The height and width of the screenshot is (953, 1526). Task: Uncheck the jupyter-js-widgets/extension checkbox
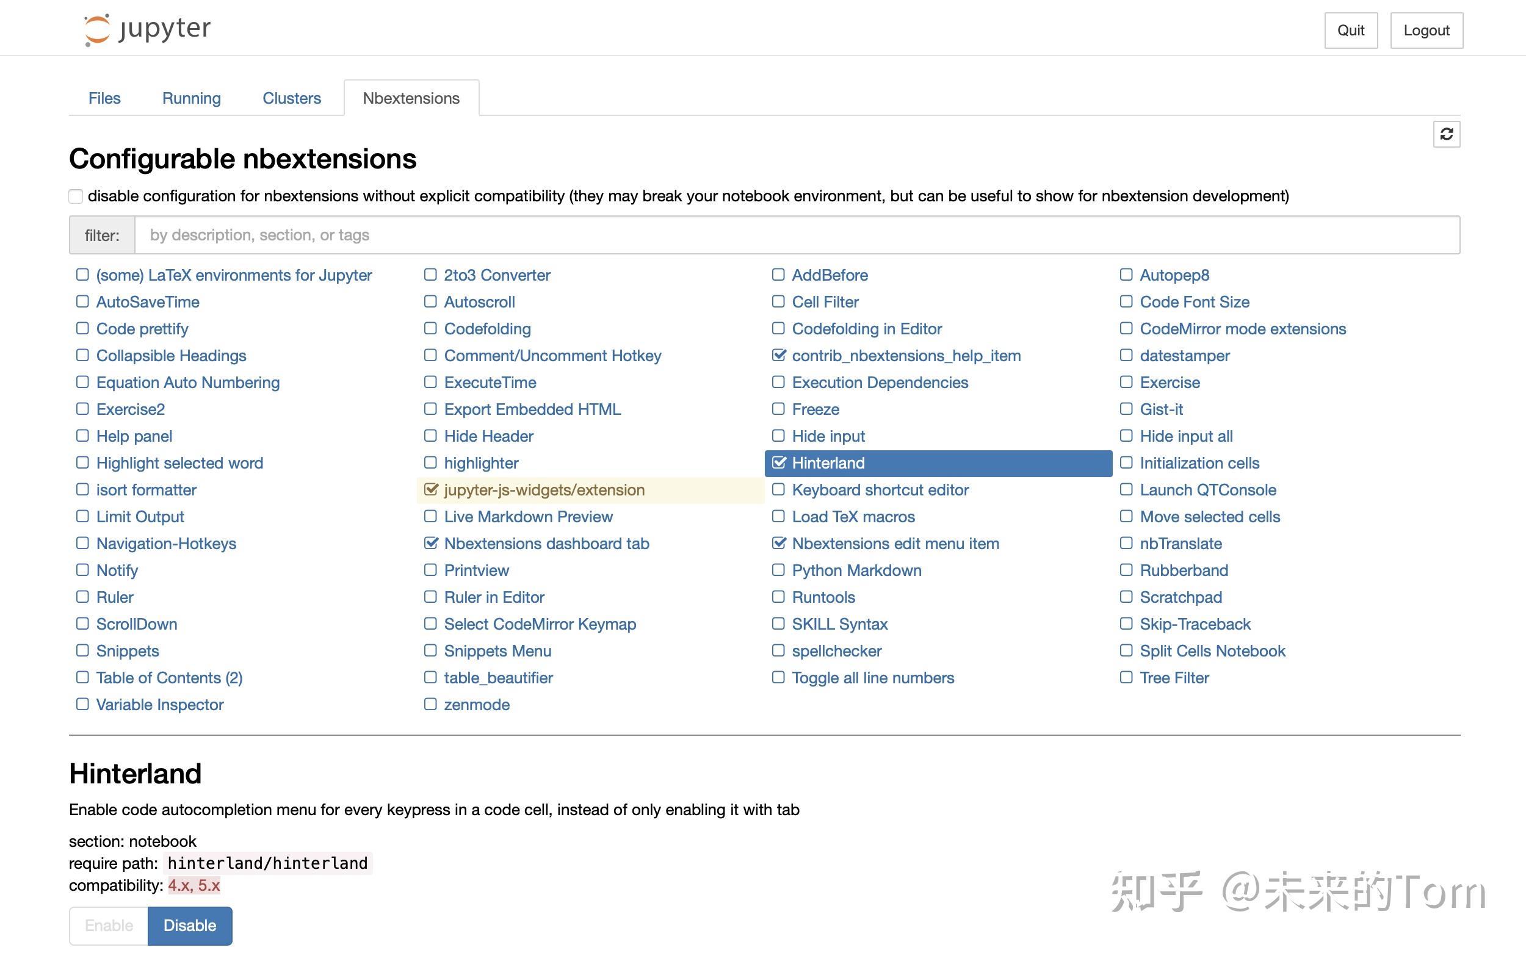click(432, 490)
